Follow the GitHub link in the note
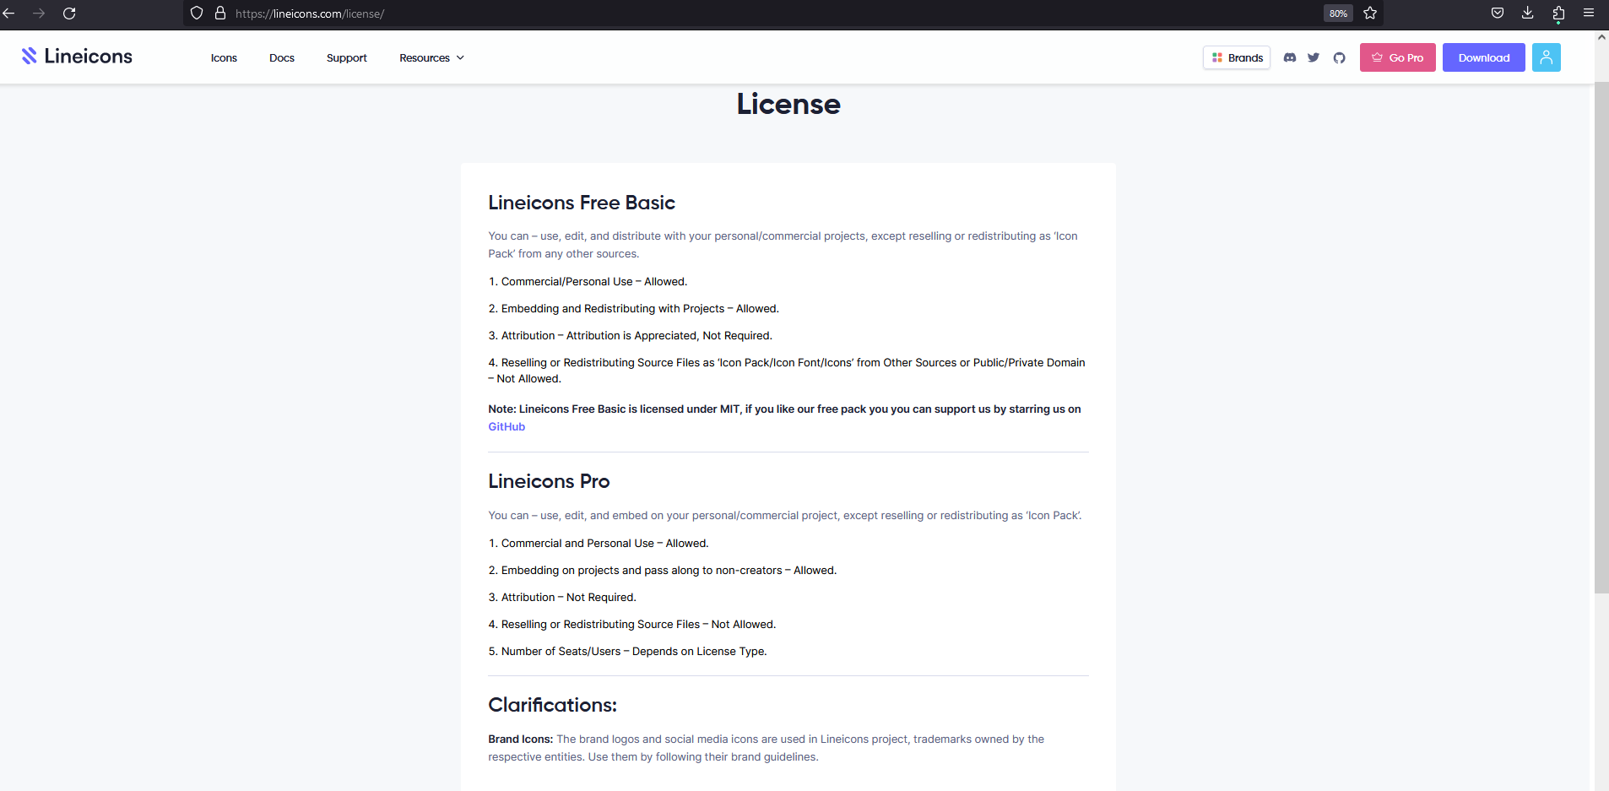 click(507, 427)
